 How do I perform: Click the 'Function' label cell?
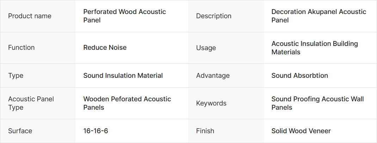point(21,48)
